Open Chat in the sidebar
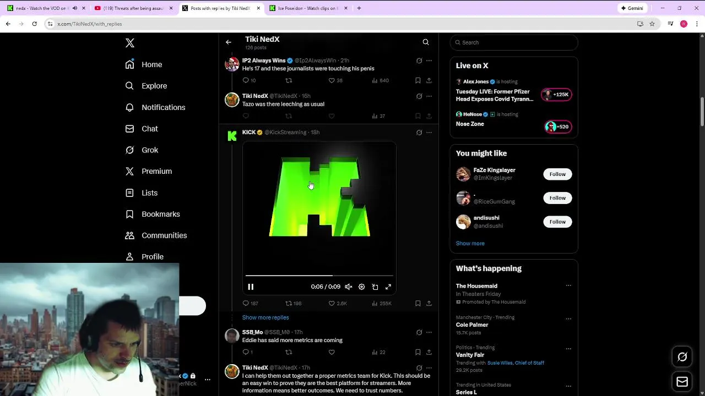 pos(142,129)
